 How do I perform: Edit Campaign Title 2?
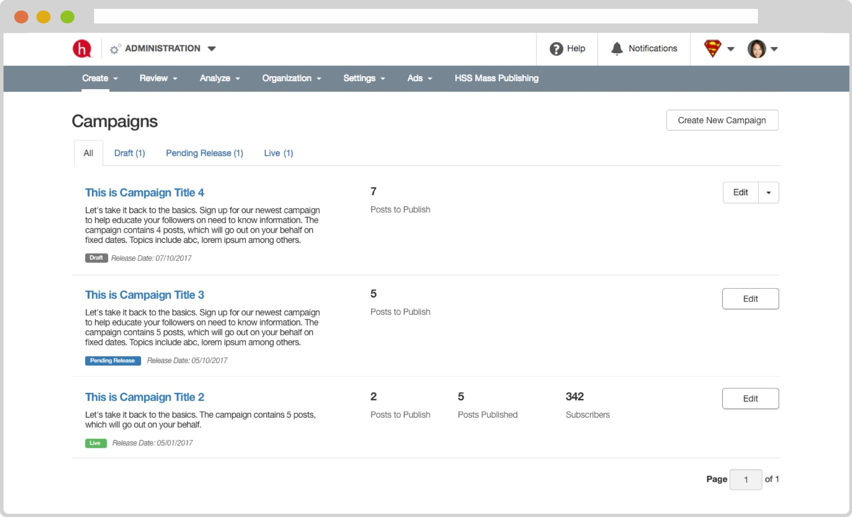[x=750, y=399]
